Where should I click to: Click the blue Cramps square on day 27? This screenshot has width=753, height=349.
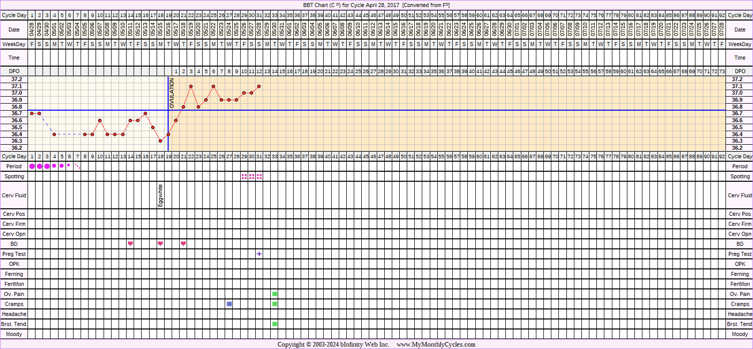coord(229,304)
